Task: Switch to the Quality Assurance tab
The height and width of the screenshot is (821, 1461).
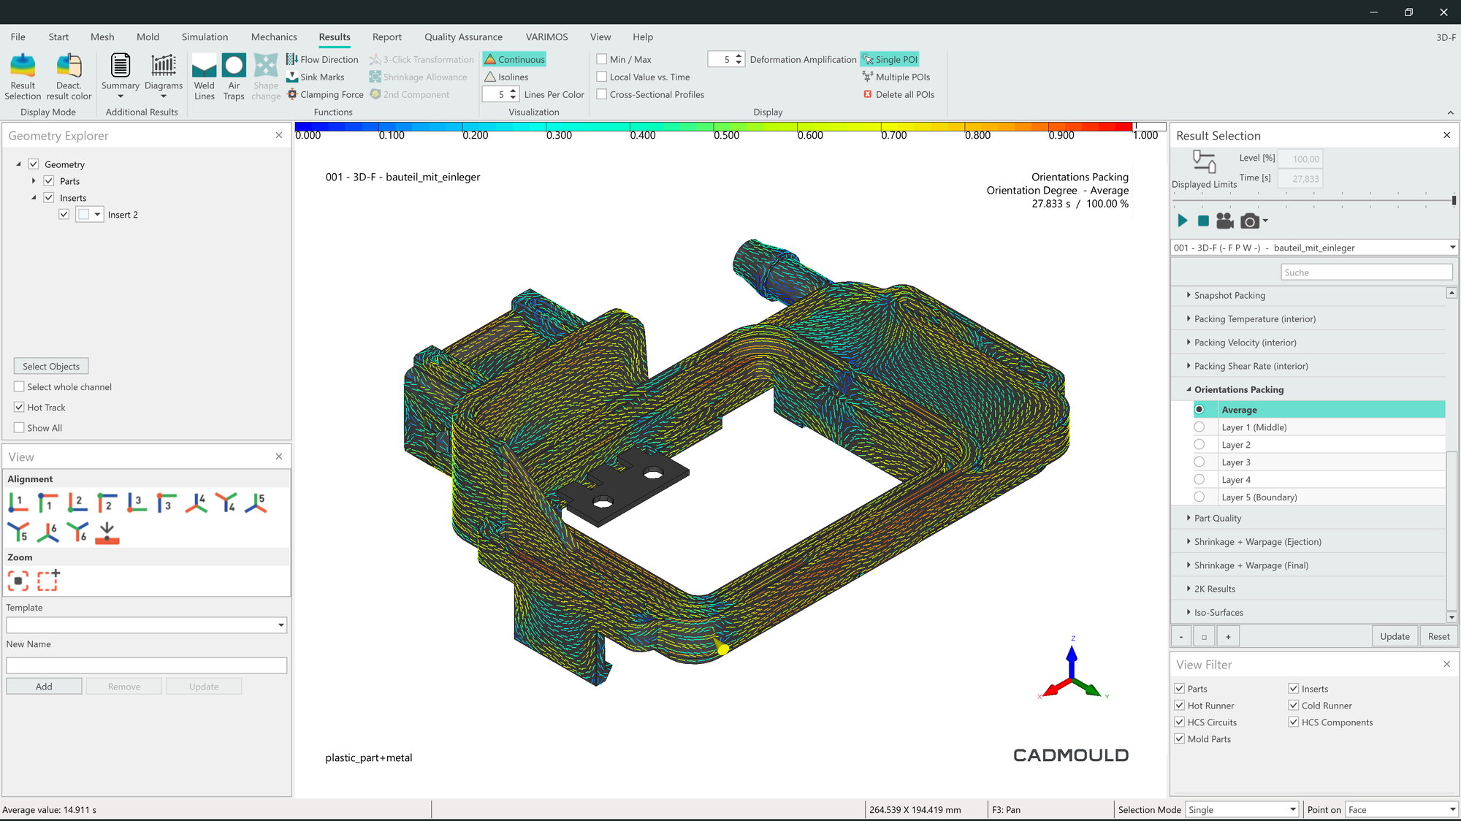Action: [x=463, y=37]
